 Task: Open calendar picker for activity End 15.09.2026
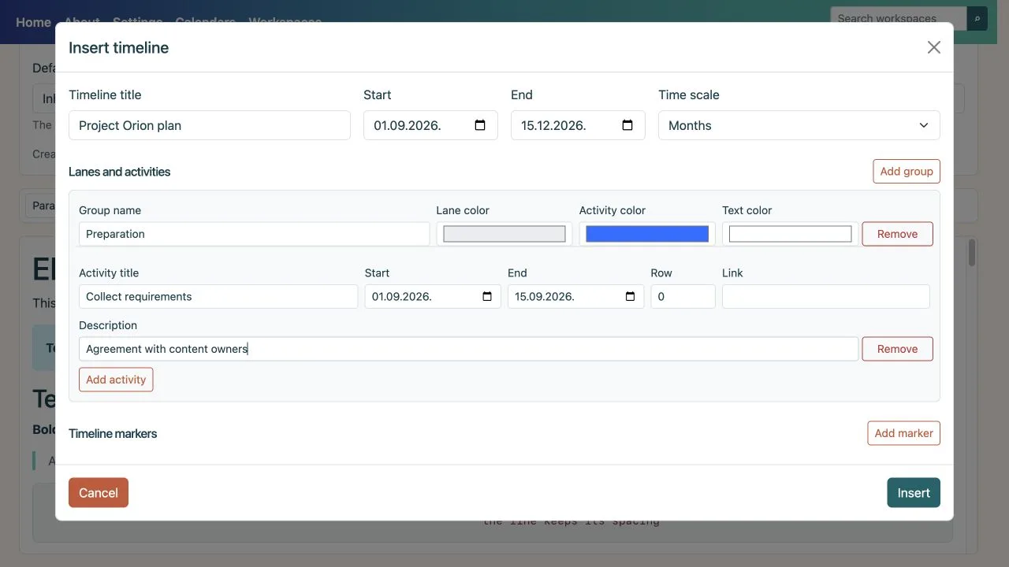[630, 296]
